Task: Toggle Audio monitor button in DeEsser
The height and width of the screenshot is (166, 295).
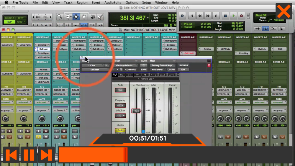Action: 120,130
